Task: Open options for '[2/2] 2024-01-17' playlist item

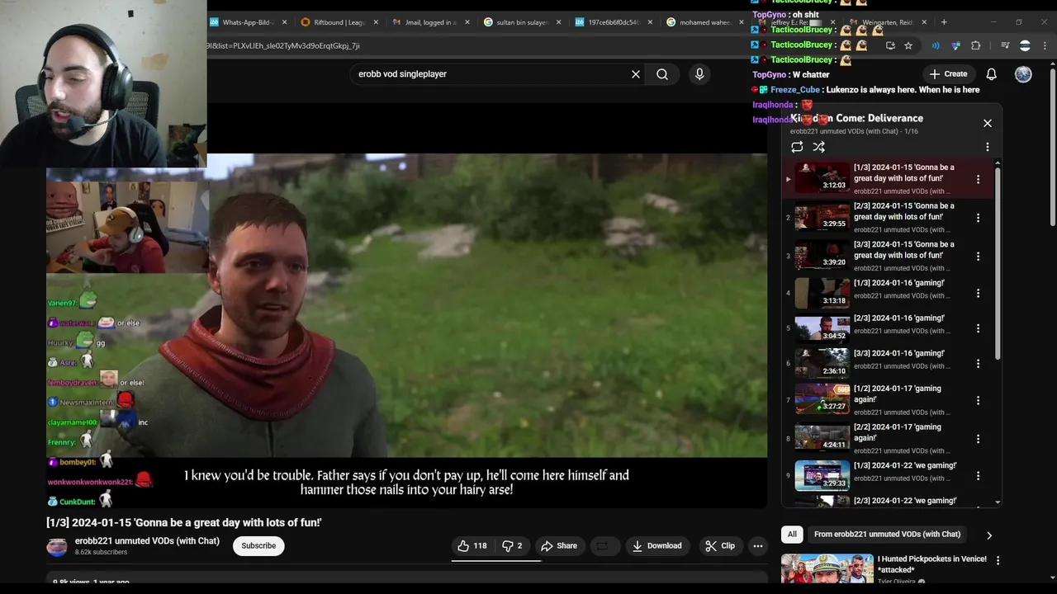Action: [978, 439]
